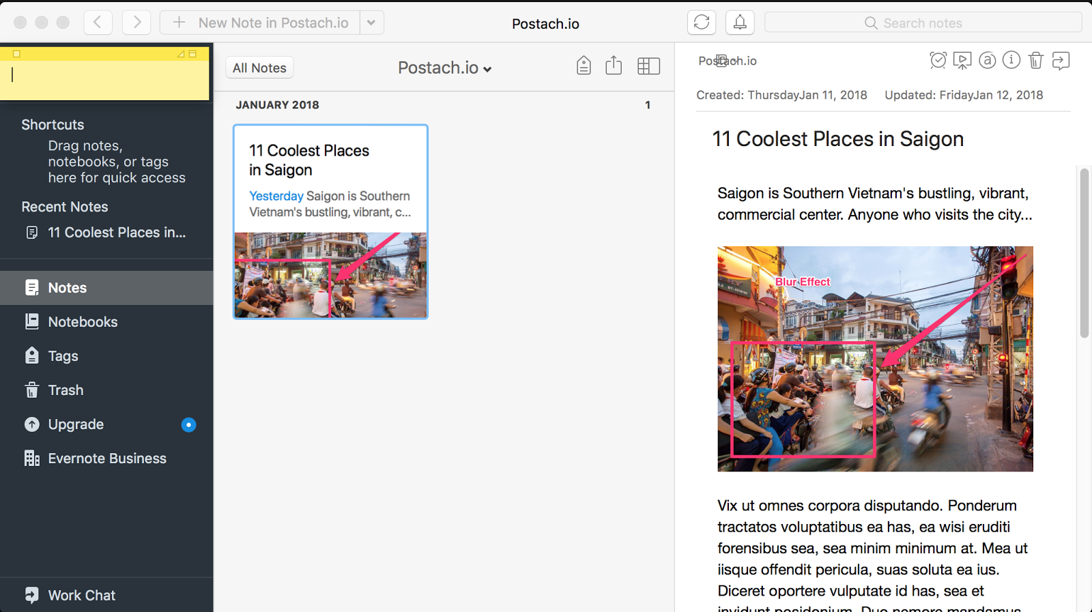Share the note with the arrow icon
Image resolution: width=1092 pixels, height=612 pixels.
[1061, 61]
